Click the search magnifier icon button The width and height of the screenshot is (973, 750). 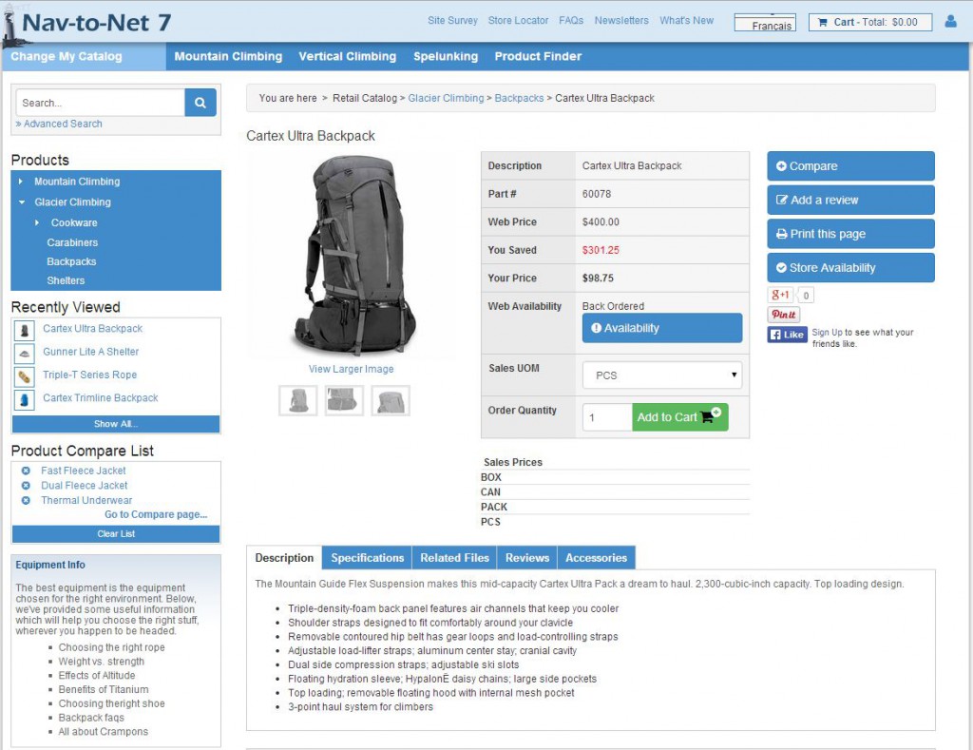click(x=200, y=103)
